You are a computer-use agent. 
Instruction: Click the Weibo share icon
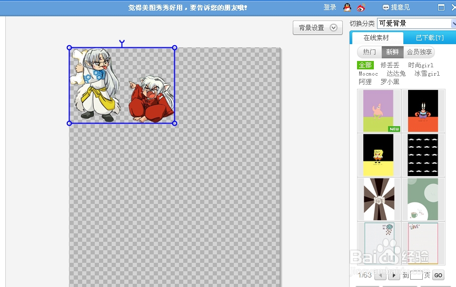(361, 7)
